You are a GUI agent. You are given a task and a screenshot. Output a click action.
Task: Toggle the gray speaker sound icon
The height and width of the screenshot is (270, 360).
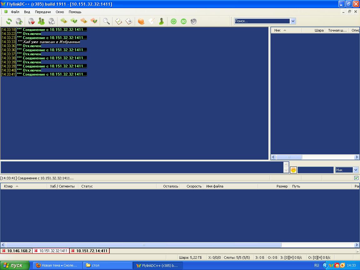(x=194, y=21)
